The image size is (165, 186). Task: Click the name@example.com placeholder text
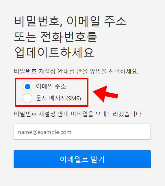click(45, 132)
